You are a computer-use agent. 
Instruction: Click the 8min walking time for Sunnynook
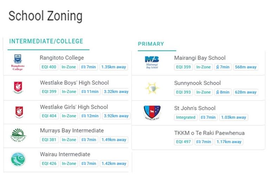(x=222, y=92)
